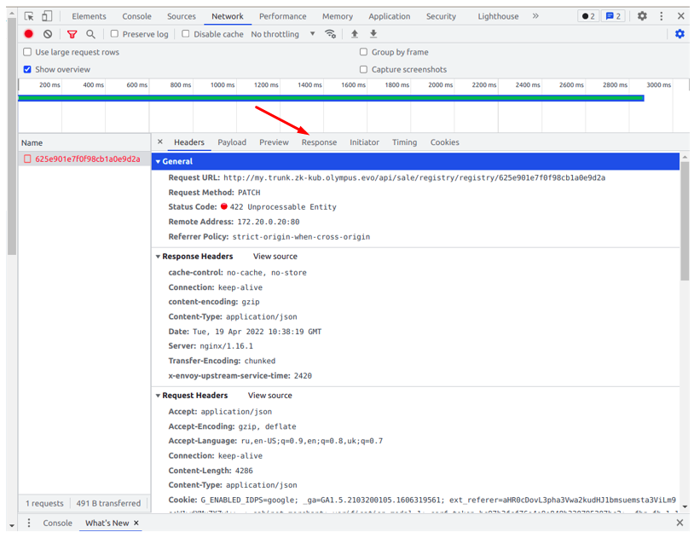Toggle the device toolbar icon

(47, 16)
